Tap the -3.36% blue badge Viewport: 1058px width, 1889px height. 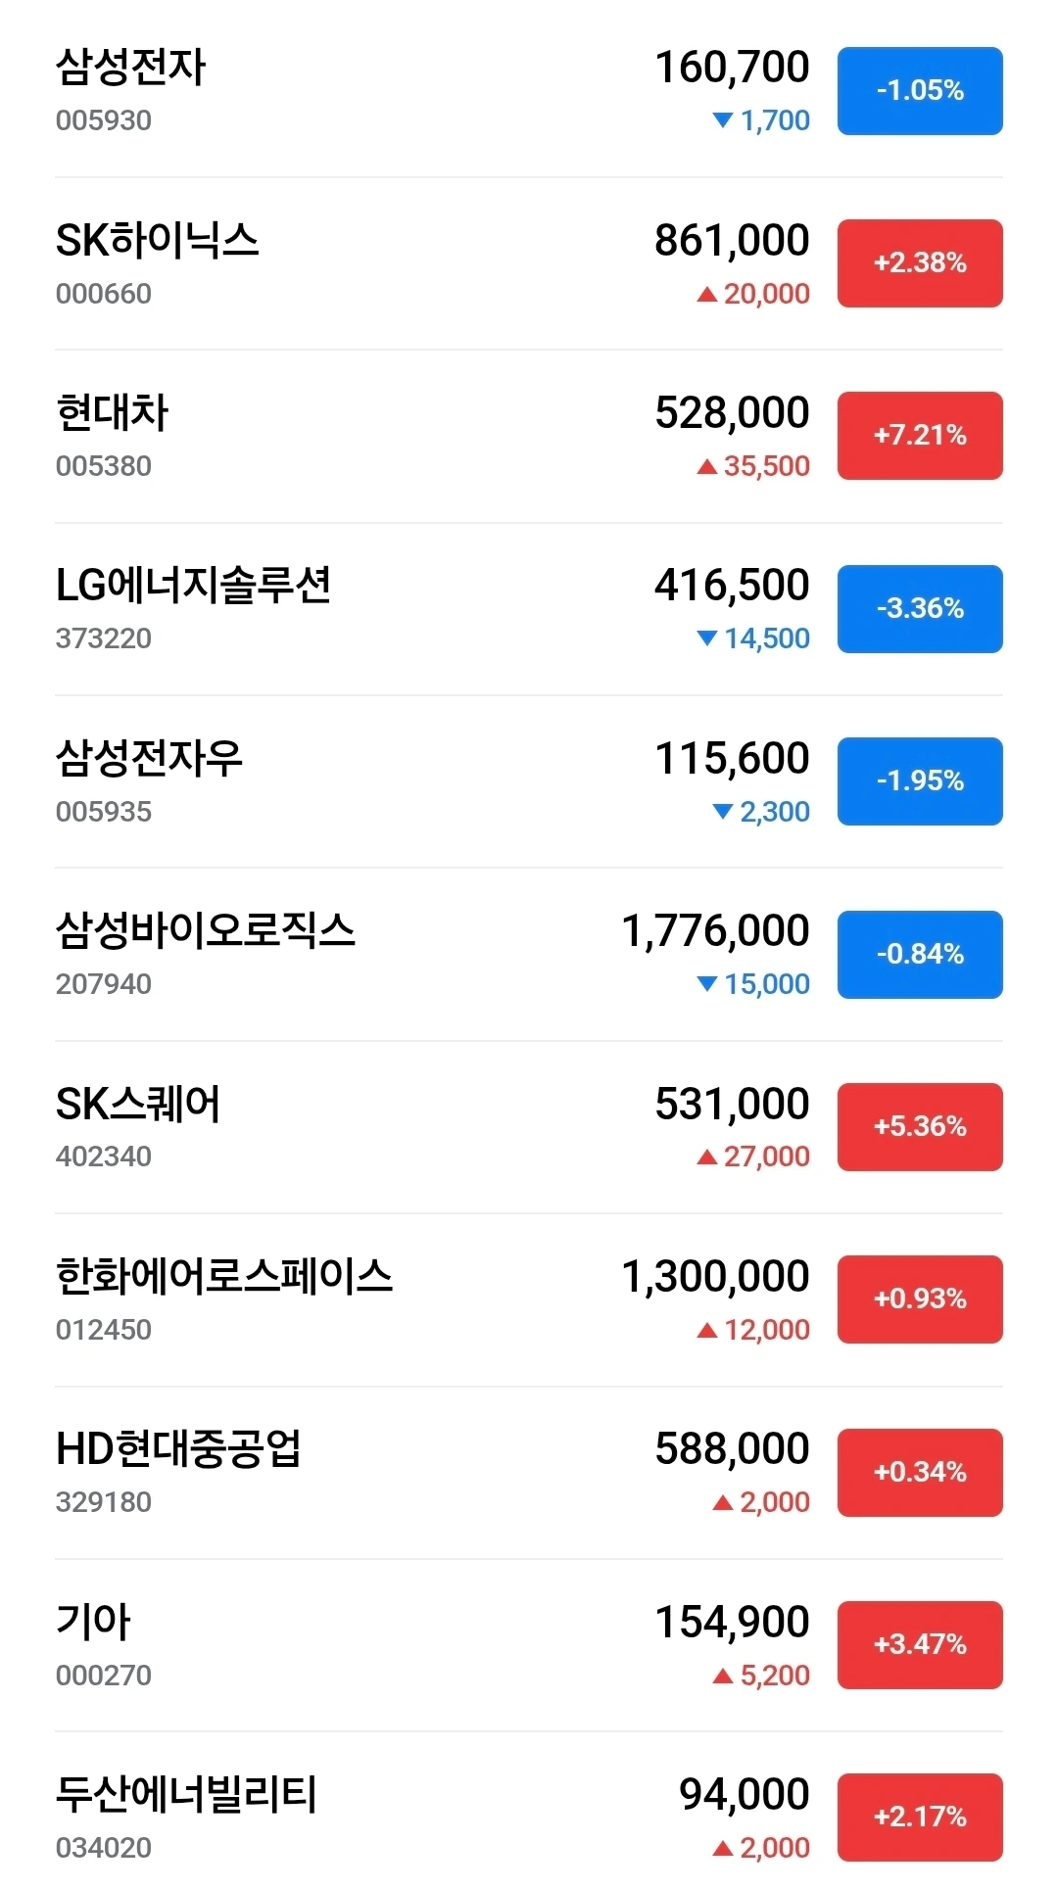pos(920,609)
